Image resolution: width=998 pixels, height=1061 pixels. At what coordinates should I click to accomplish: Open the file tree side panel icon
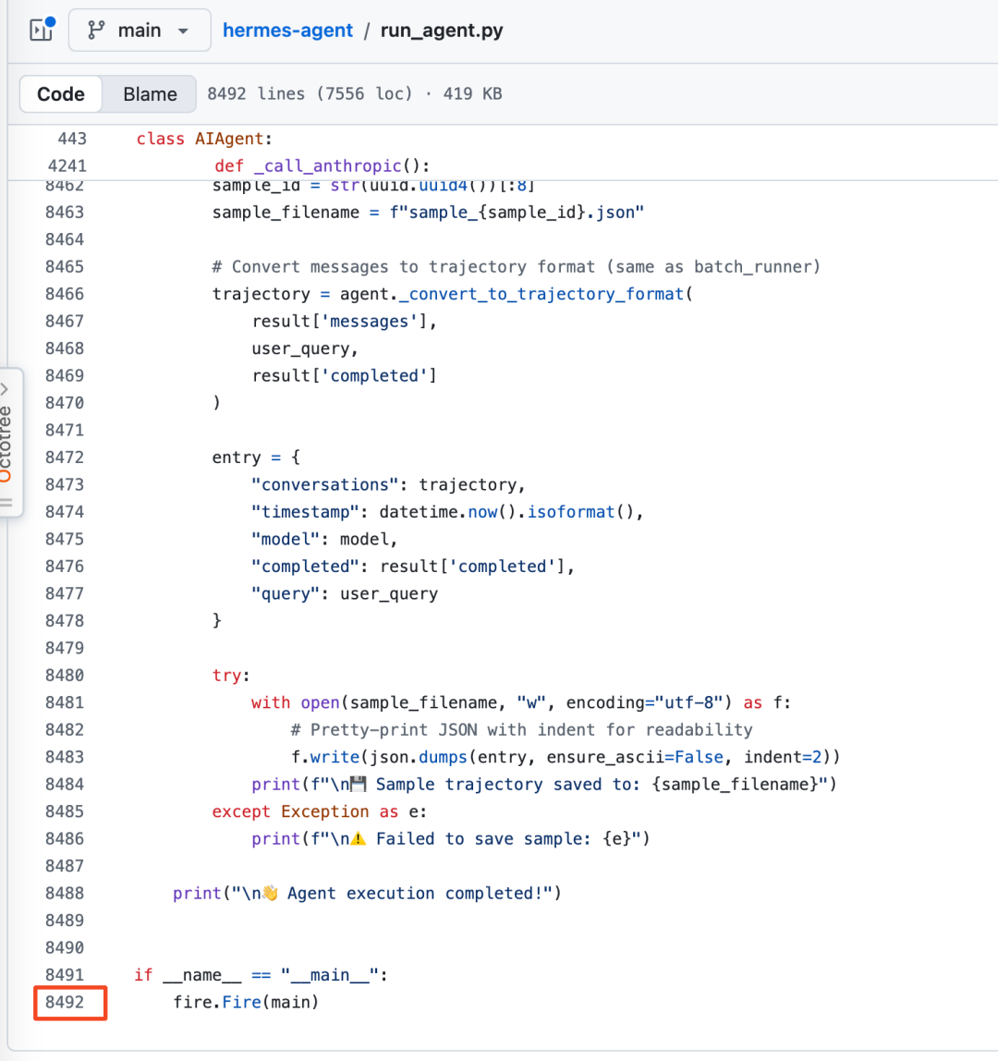pos(41,30)
